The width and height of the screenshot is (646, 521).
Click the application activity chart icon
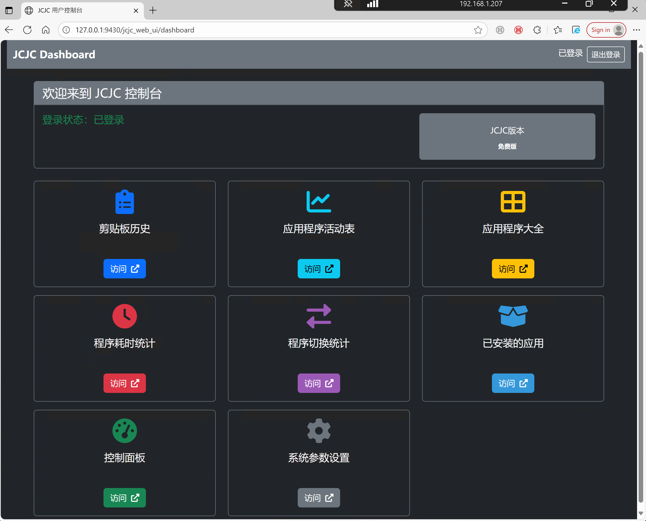click(x=318, y=202)
